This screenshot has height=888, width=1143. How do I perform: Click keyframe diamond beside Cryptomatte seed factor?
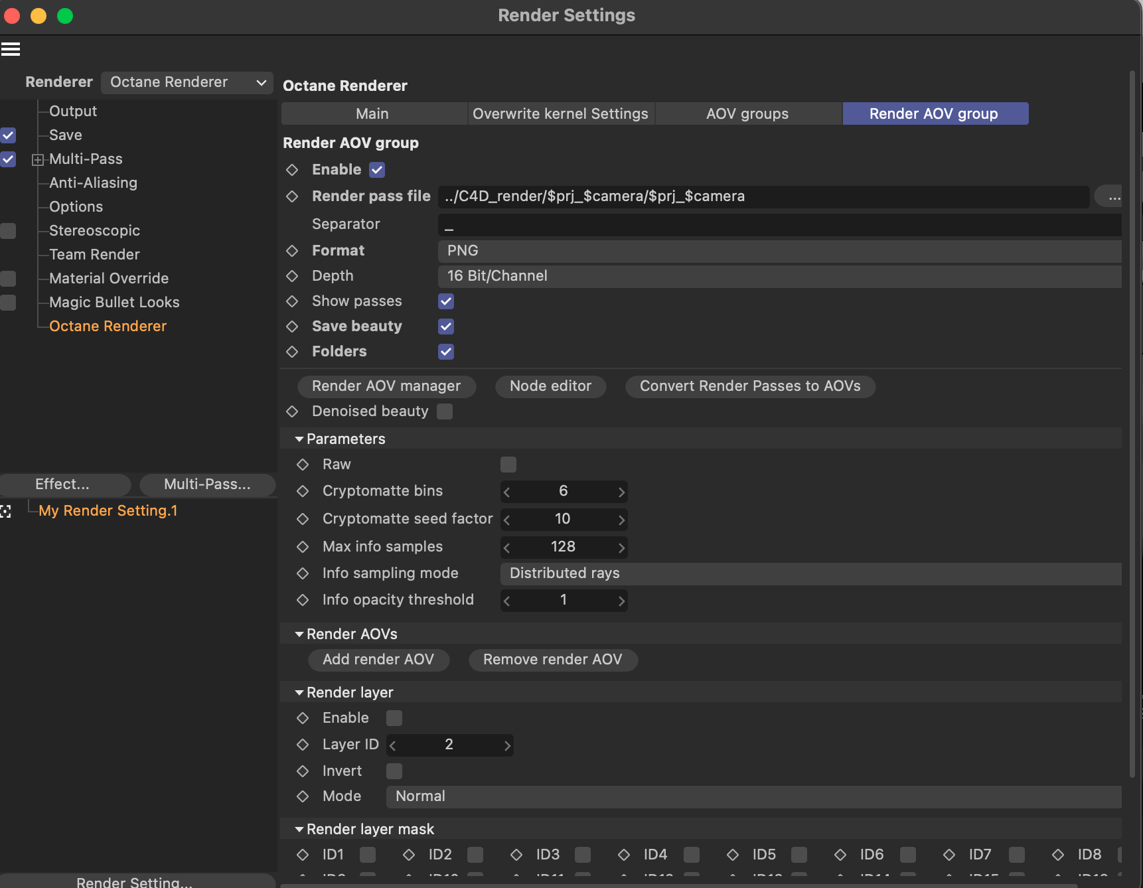coord(303,519)
